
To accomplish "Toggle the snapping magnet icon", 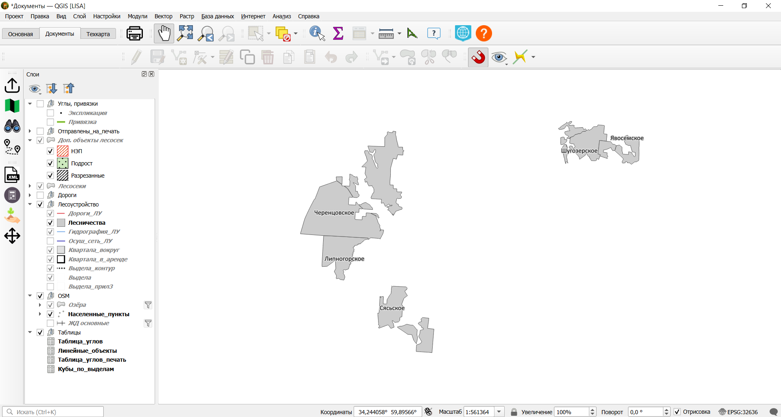I will (x=478, y=57).
